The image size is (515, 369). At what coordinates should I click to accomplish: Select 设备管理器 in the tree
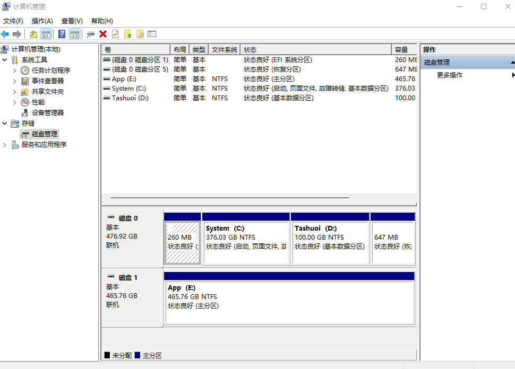[x=47, y=113]
